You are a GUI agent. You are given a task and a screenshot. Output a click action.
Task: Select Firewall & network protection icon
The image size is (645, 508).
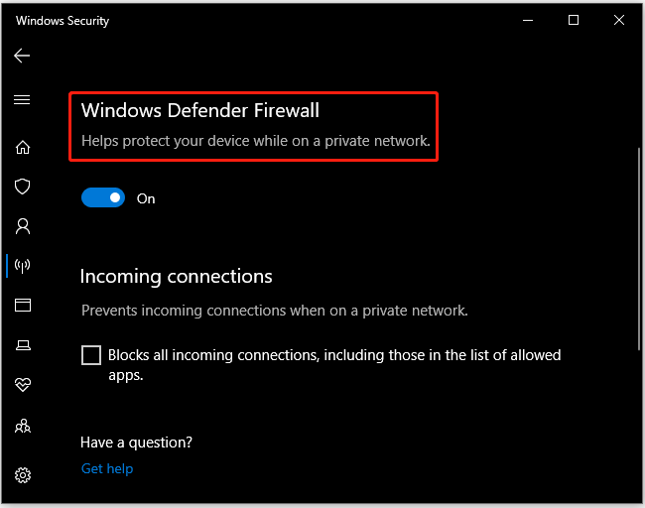point(22,266)
